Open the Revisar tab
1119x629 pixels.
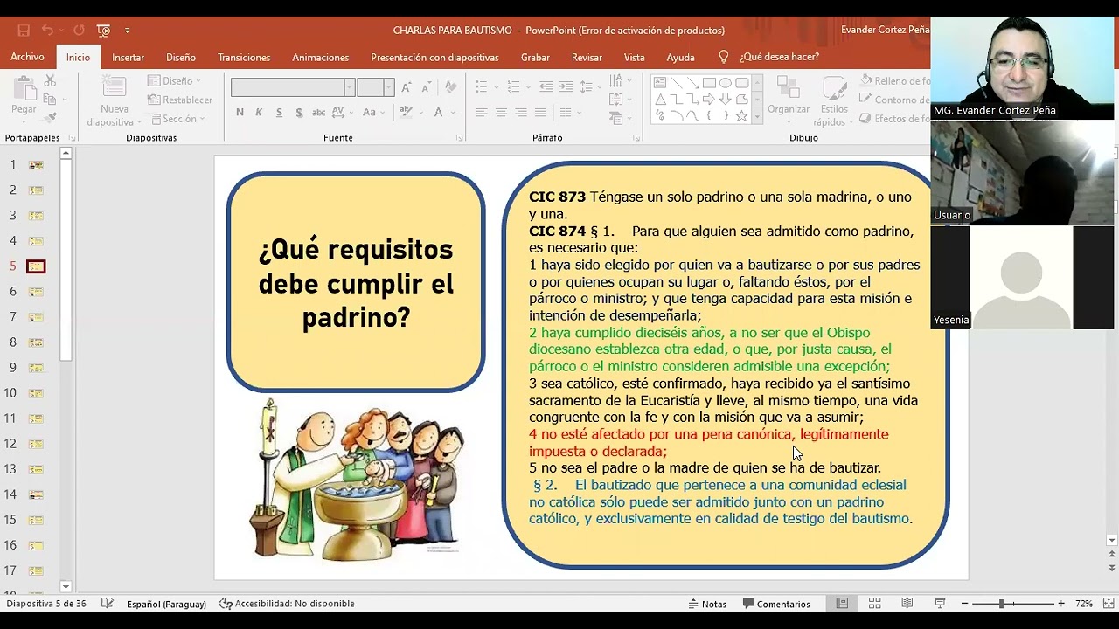[x=587, y=57]
